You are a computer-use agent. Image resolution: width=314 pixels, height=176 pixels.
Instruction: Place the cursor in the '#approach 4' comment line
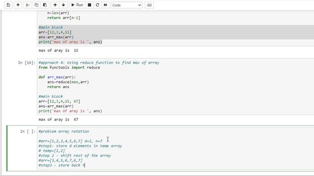coord(99,63)
